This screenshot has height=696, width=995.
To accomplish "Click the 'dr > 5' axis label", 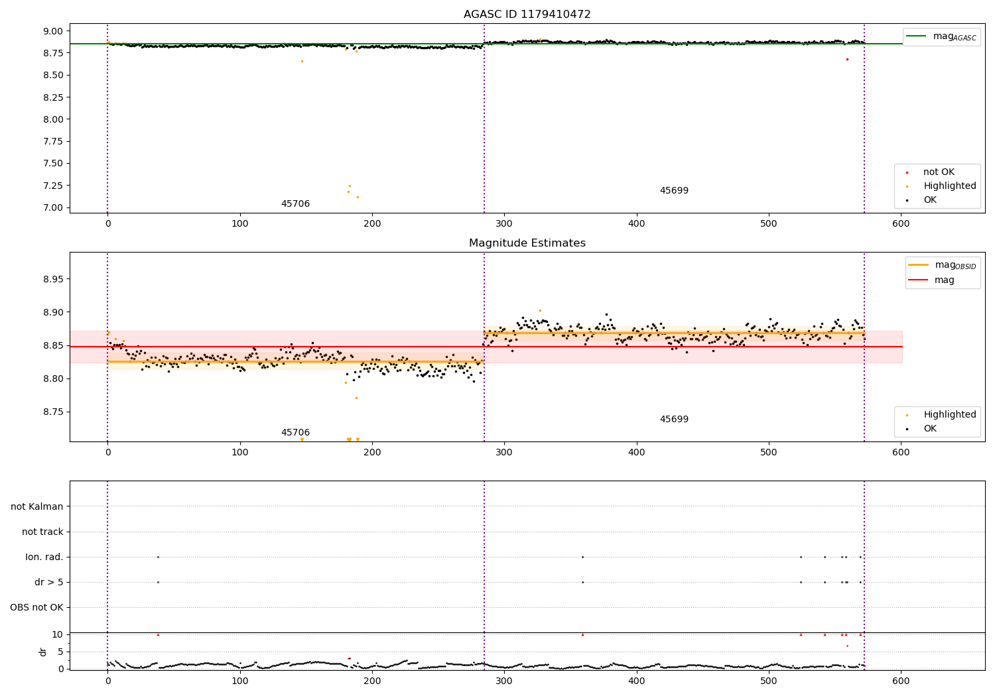I will [48, 583].
